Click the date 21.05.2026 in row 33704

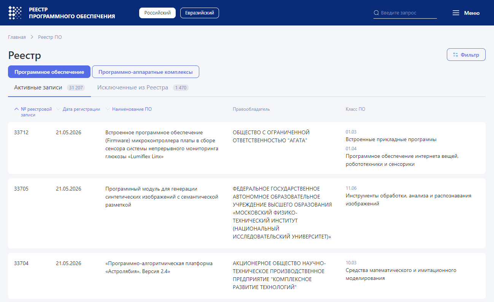click(68, 264)
